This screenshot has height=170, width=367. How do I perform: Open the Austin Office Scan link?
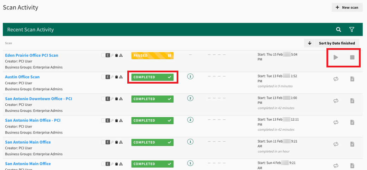click(x=22, y=77)
